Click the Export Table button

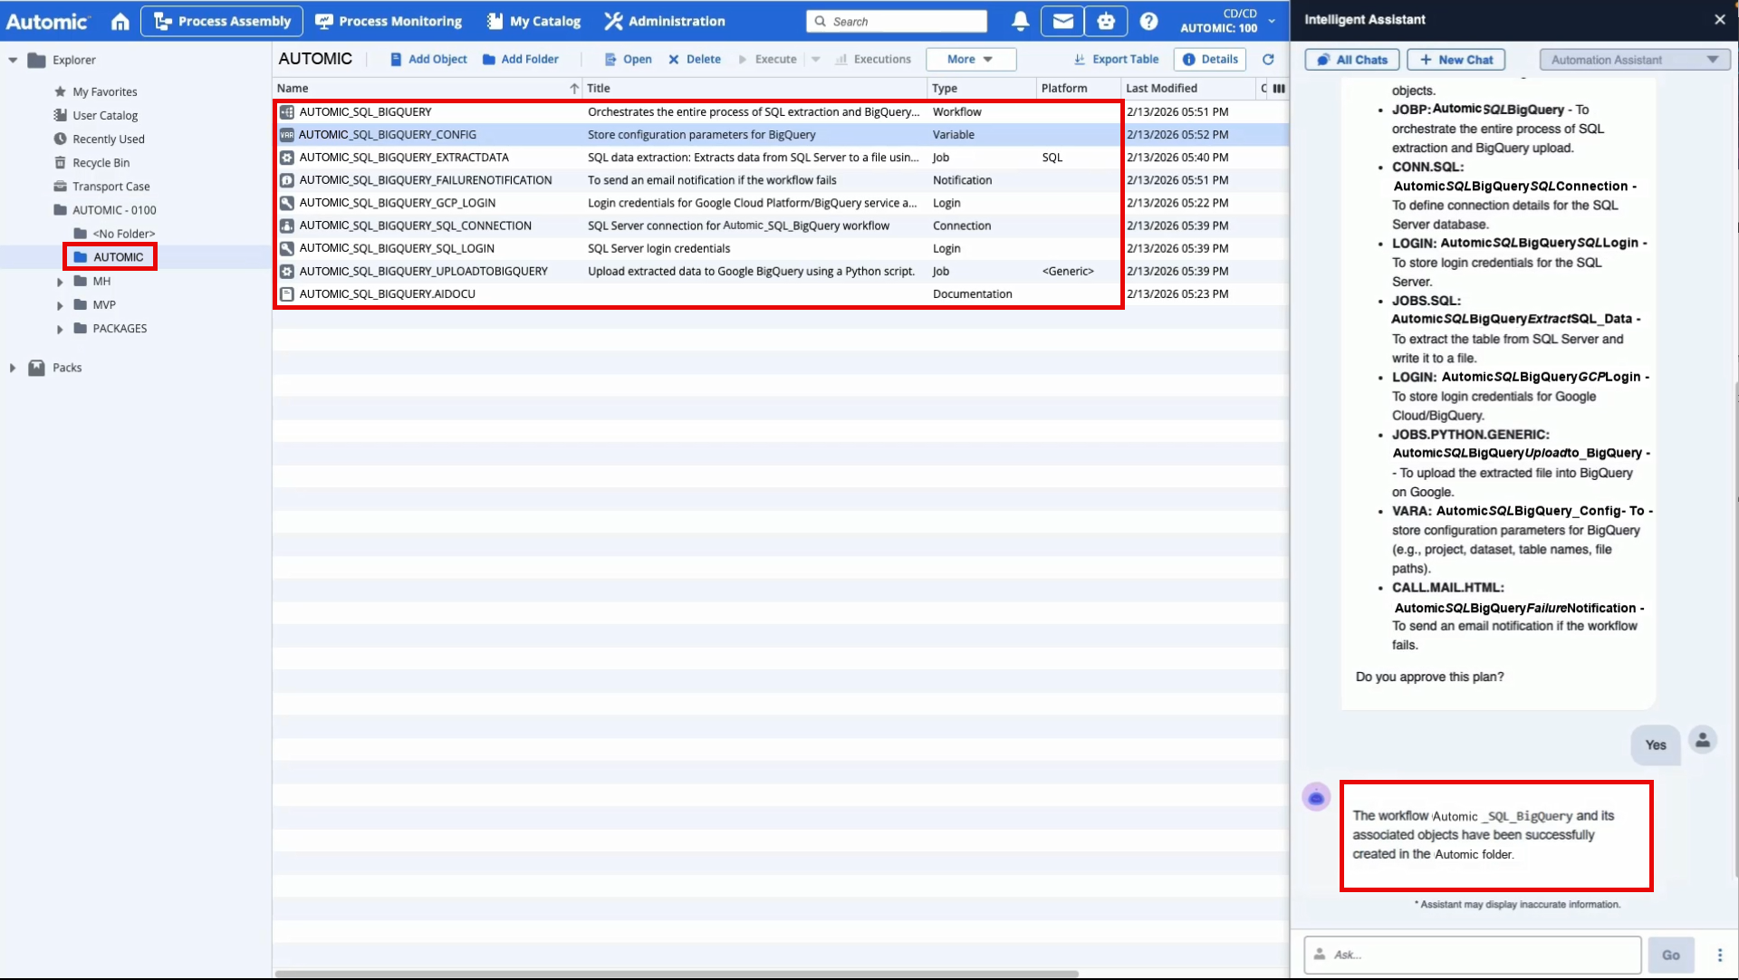(x=1116, y=59)
